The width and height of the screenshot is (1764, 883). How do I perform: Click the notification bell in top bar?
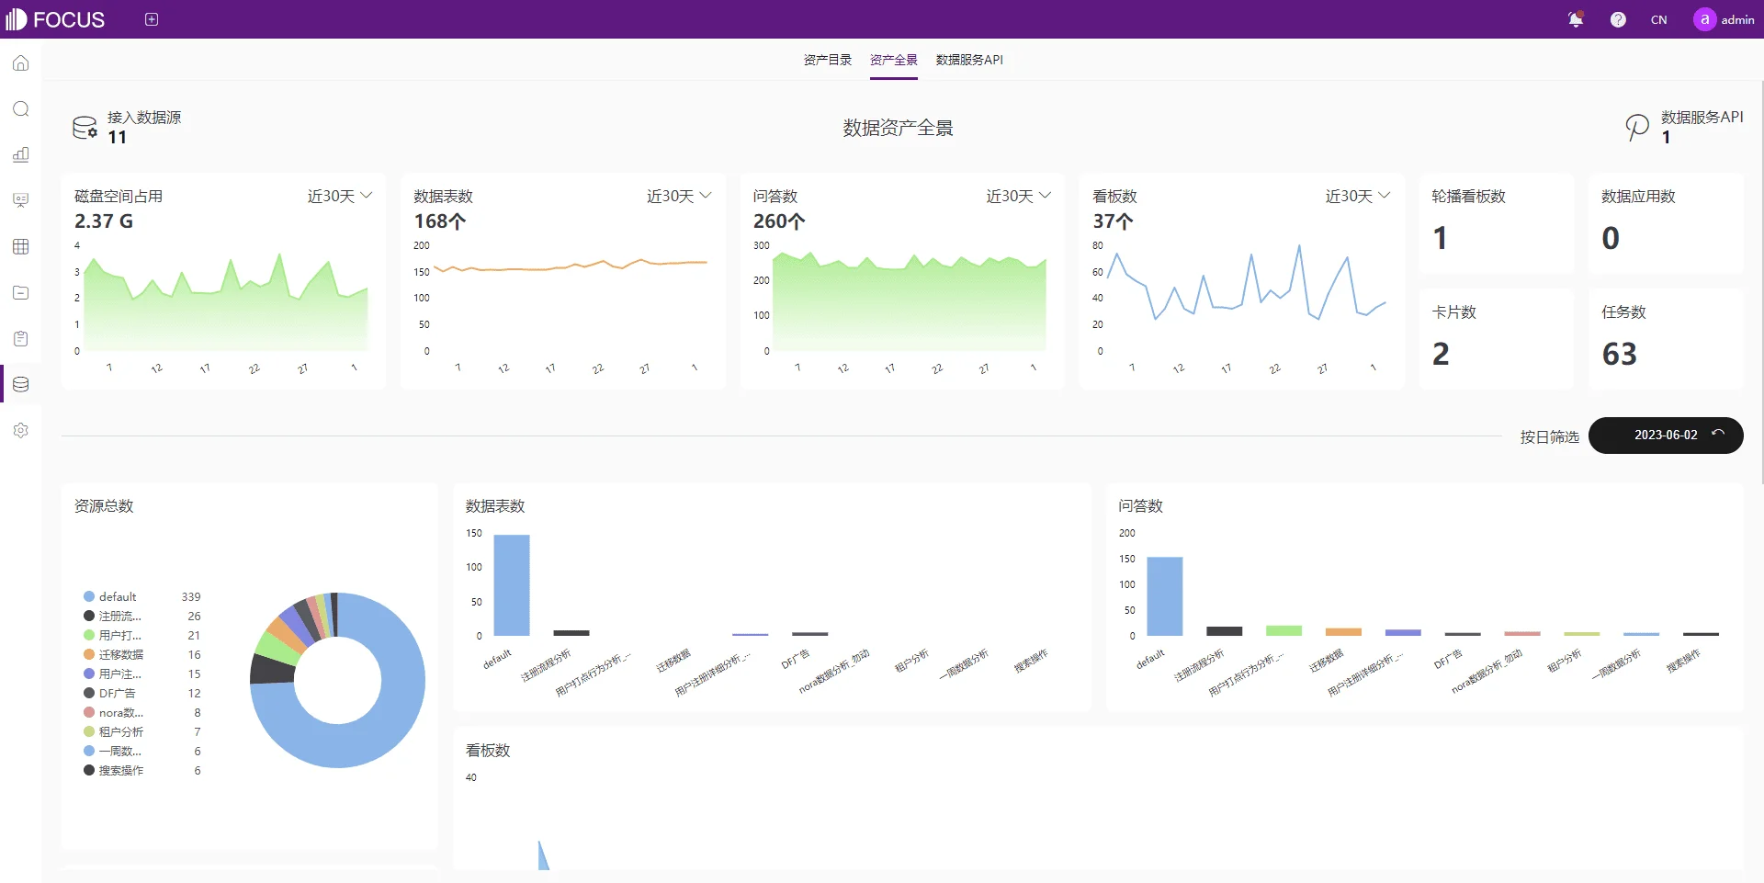click(x=1576, y=18)
